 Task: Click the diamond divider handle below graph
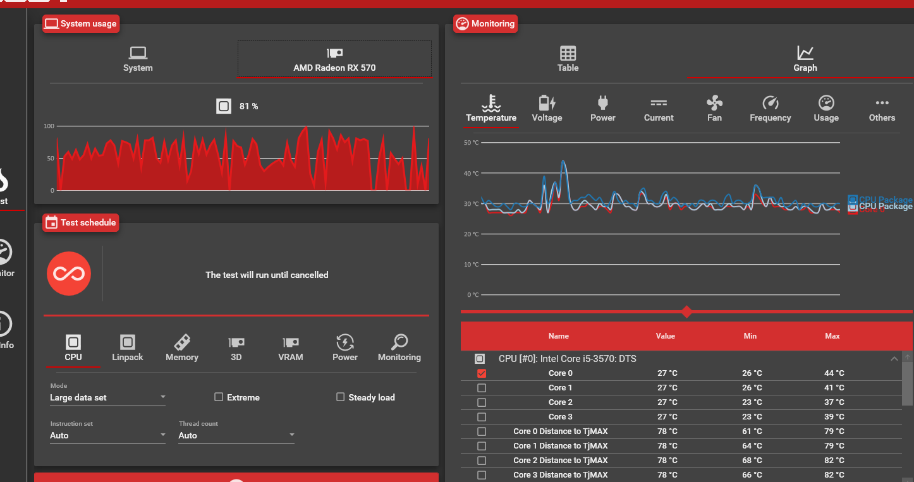(687, 311)
